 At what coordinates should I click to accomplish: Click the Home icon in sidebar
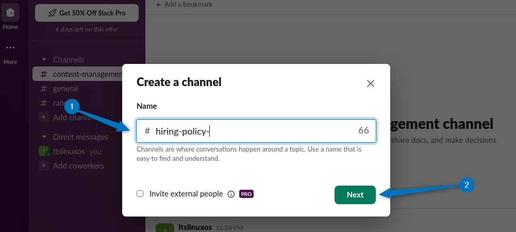point(10,12)
